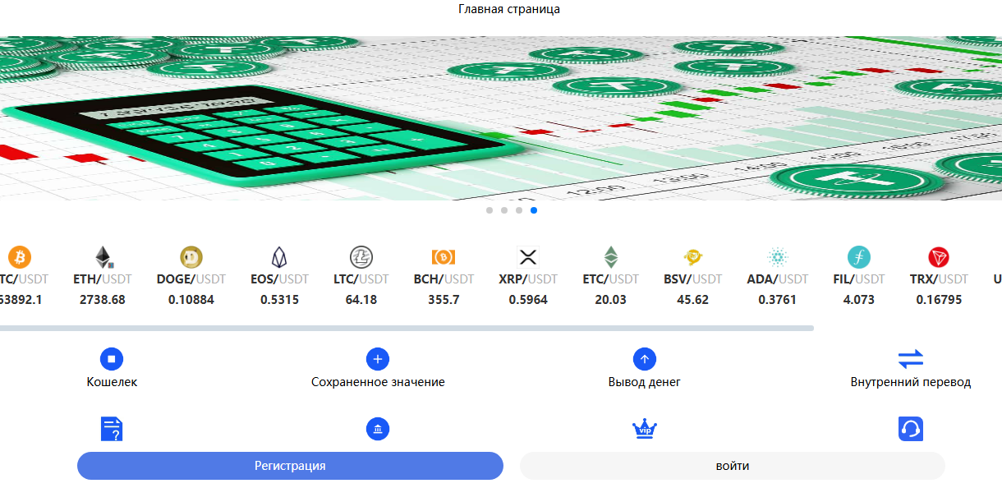Click the Сохраненное значение plus icon
Screen dimensions: 1002x488
(x=378, y=359)
